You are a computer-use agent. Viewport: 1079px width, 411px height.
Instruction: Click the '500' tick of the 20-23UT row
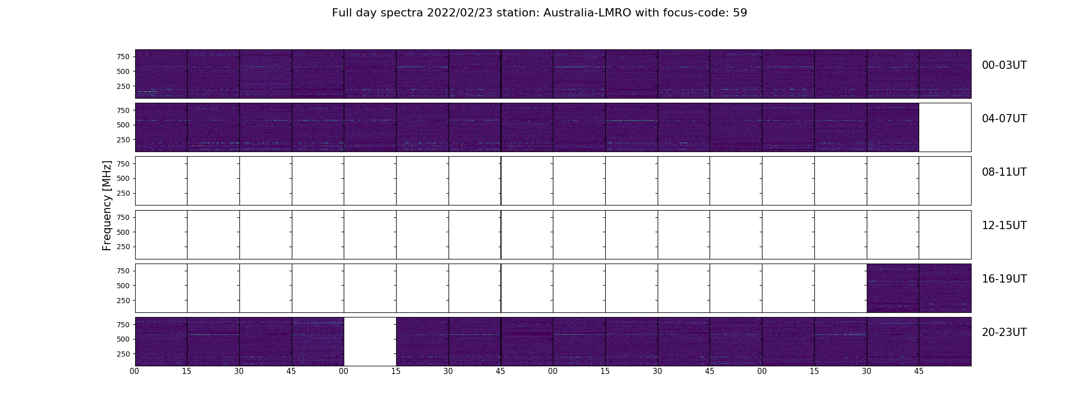pyautogui.click(x=123, y=339)
